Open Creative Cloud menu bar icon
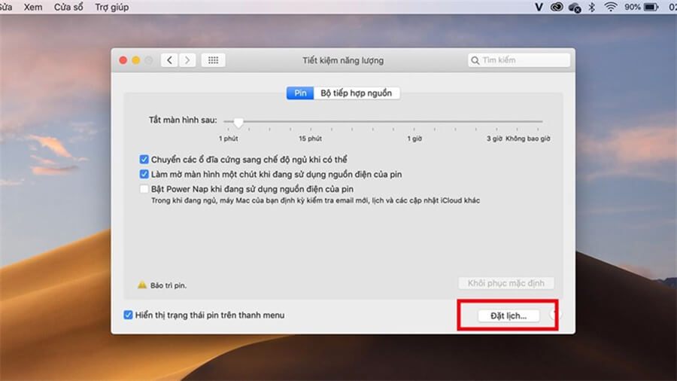 point(557,7)
